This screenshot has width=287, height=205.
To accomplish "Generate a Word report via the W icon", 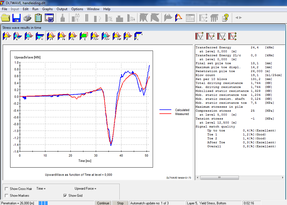I will coord(49,18).
